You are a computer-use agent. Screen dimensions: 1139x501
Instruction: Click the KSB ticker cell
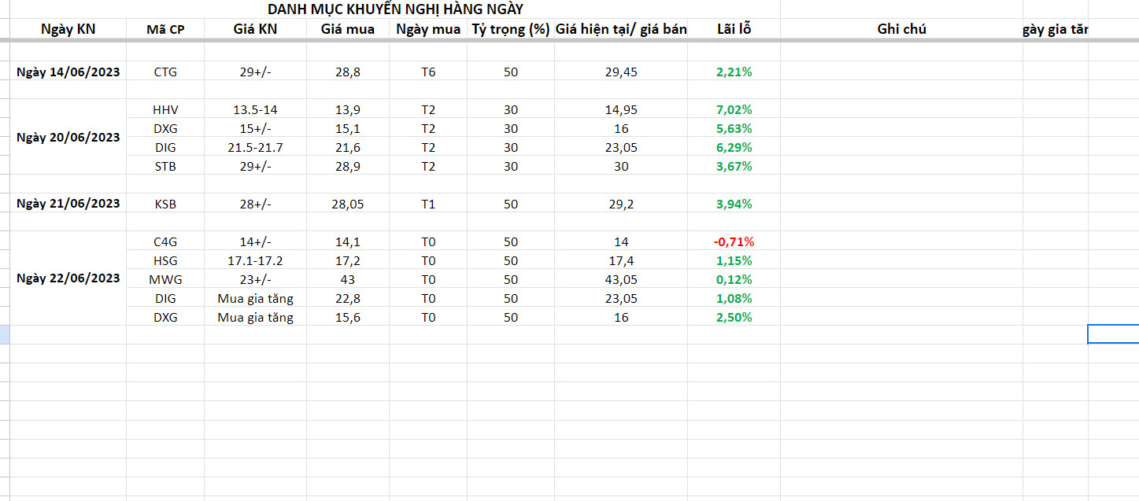tap(165, 204)
